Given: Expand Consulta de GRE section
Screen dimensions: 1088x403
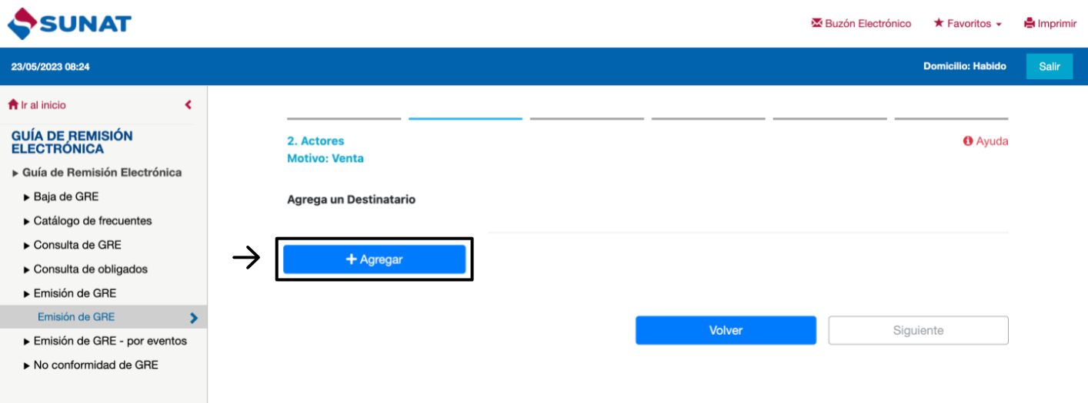Looking at the screenshot, I should (x=77, y=245).
